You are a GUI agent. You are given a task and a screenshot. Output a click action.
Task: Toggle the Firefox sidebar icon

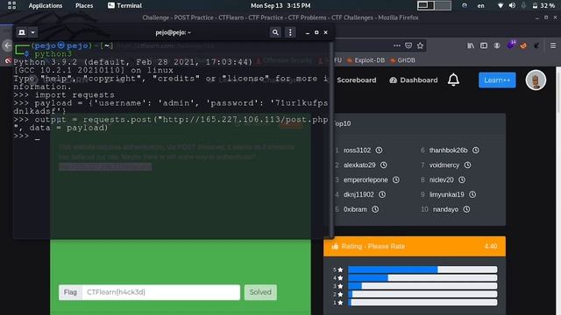pos(484,45)
